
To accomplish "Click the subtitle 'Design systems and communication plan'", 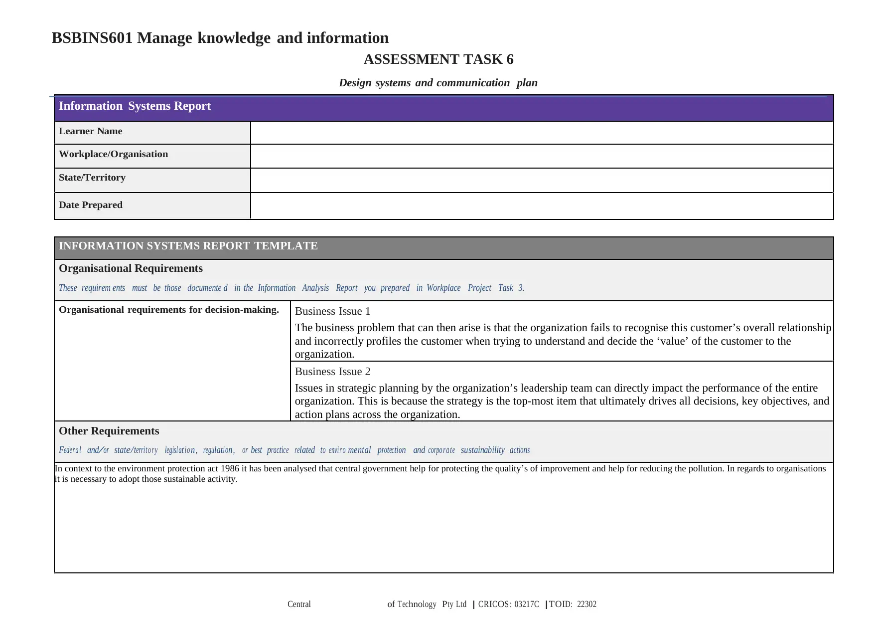I will (438, 83).
